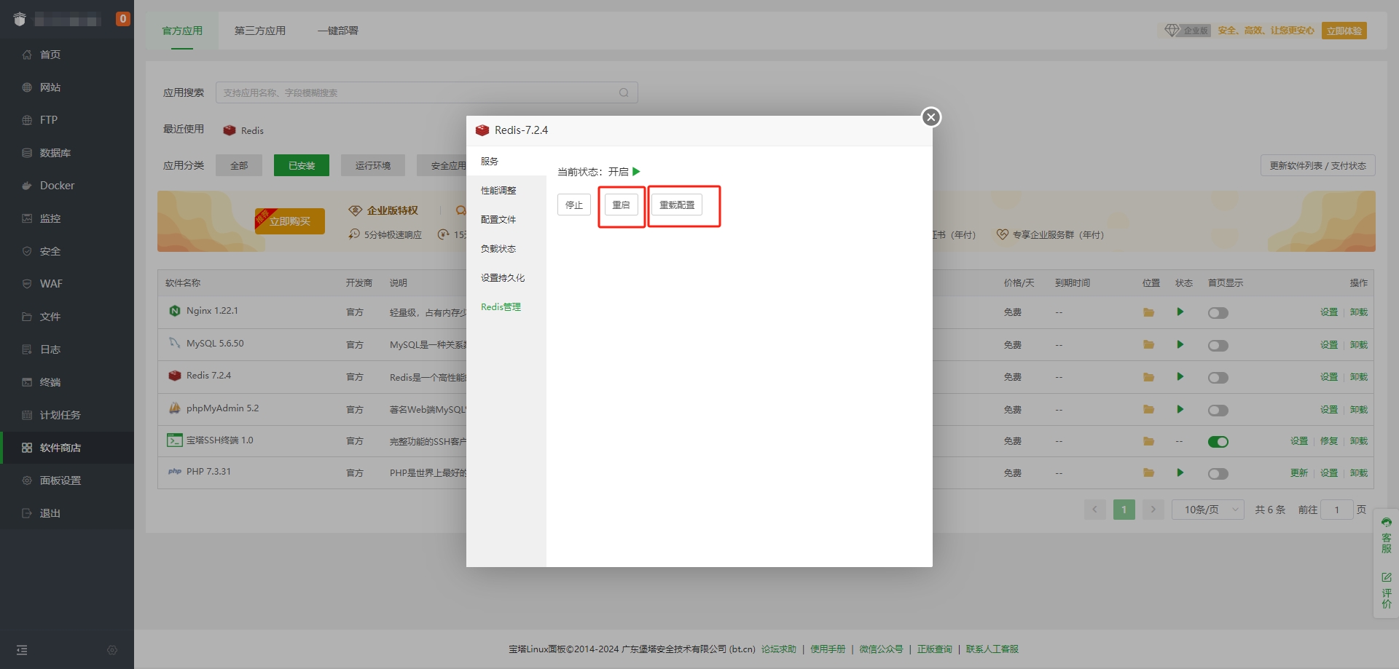Click the 重载配置 button
Screen dimensions: 1399x669
pos(676,205)
